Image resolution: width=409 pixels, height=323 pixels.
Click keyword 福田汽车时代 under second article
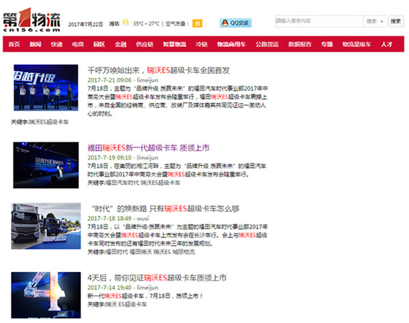pos(122,183)
